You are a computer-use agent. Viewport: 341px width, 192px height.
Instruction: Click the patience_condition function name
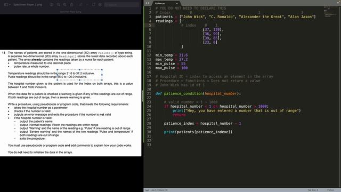[183, 94]
